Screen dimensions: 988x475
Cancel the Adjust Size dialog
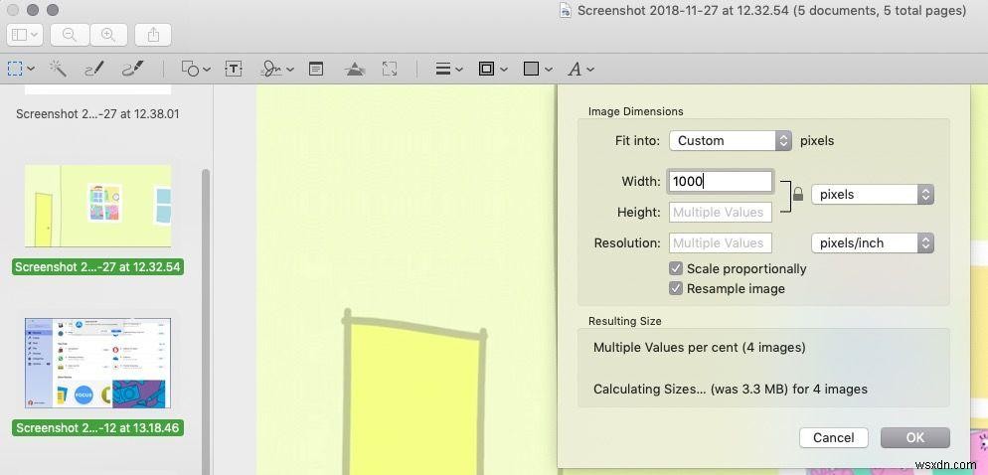click(x=834, y=437)
